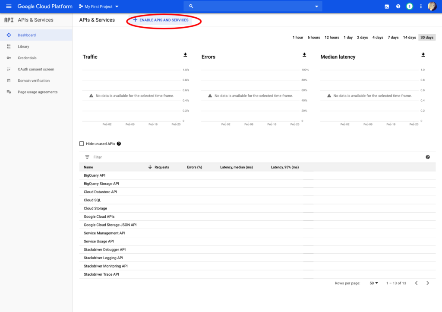This screenshot has width=442, height=312.
Task: Click the Dashboard sidebar icon
Action: pos(9,35)
